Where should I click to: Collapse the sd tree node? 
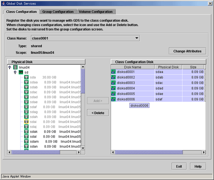click(15, 72)
